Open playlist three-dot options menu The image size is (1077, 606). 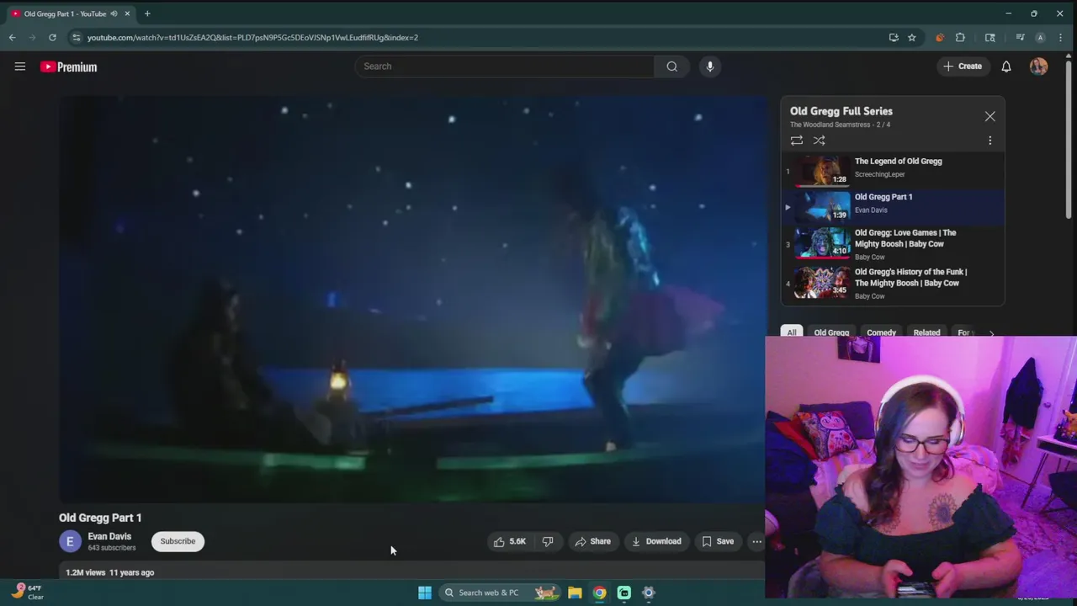click(x=989, y=141)
